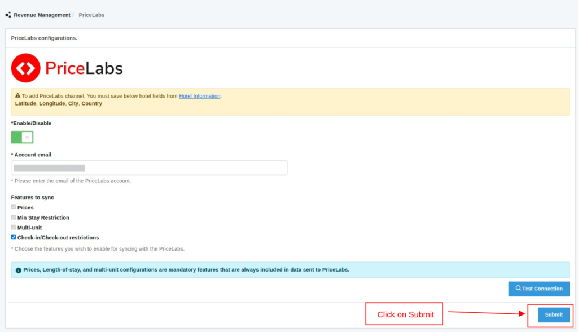This screenshot has height=332, width=578.
Task: Click the PriceLabs configurations panel header
Action: coord(44,38)
